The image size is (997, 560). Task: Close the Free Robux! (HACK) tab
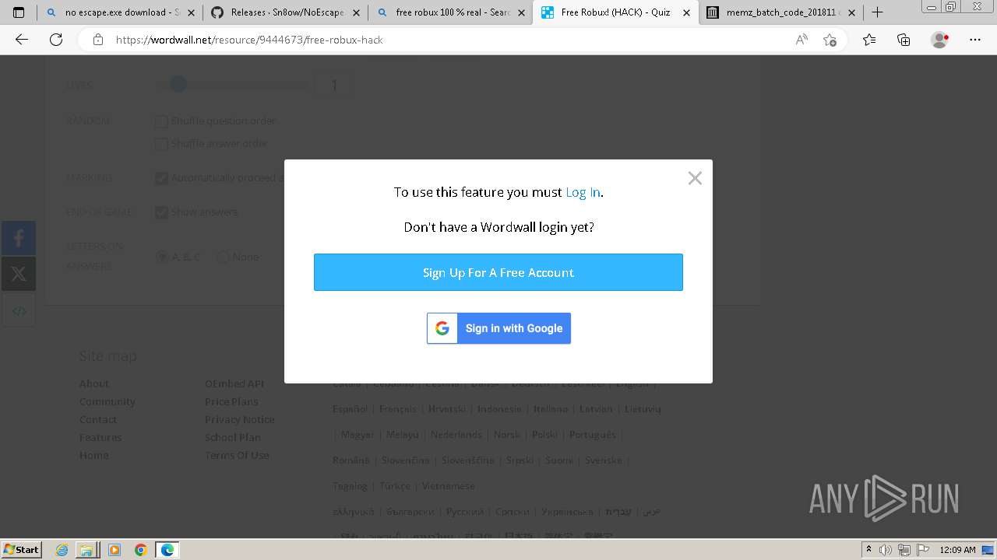tap(686, 12)
